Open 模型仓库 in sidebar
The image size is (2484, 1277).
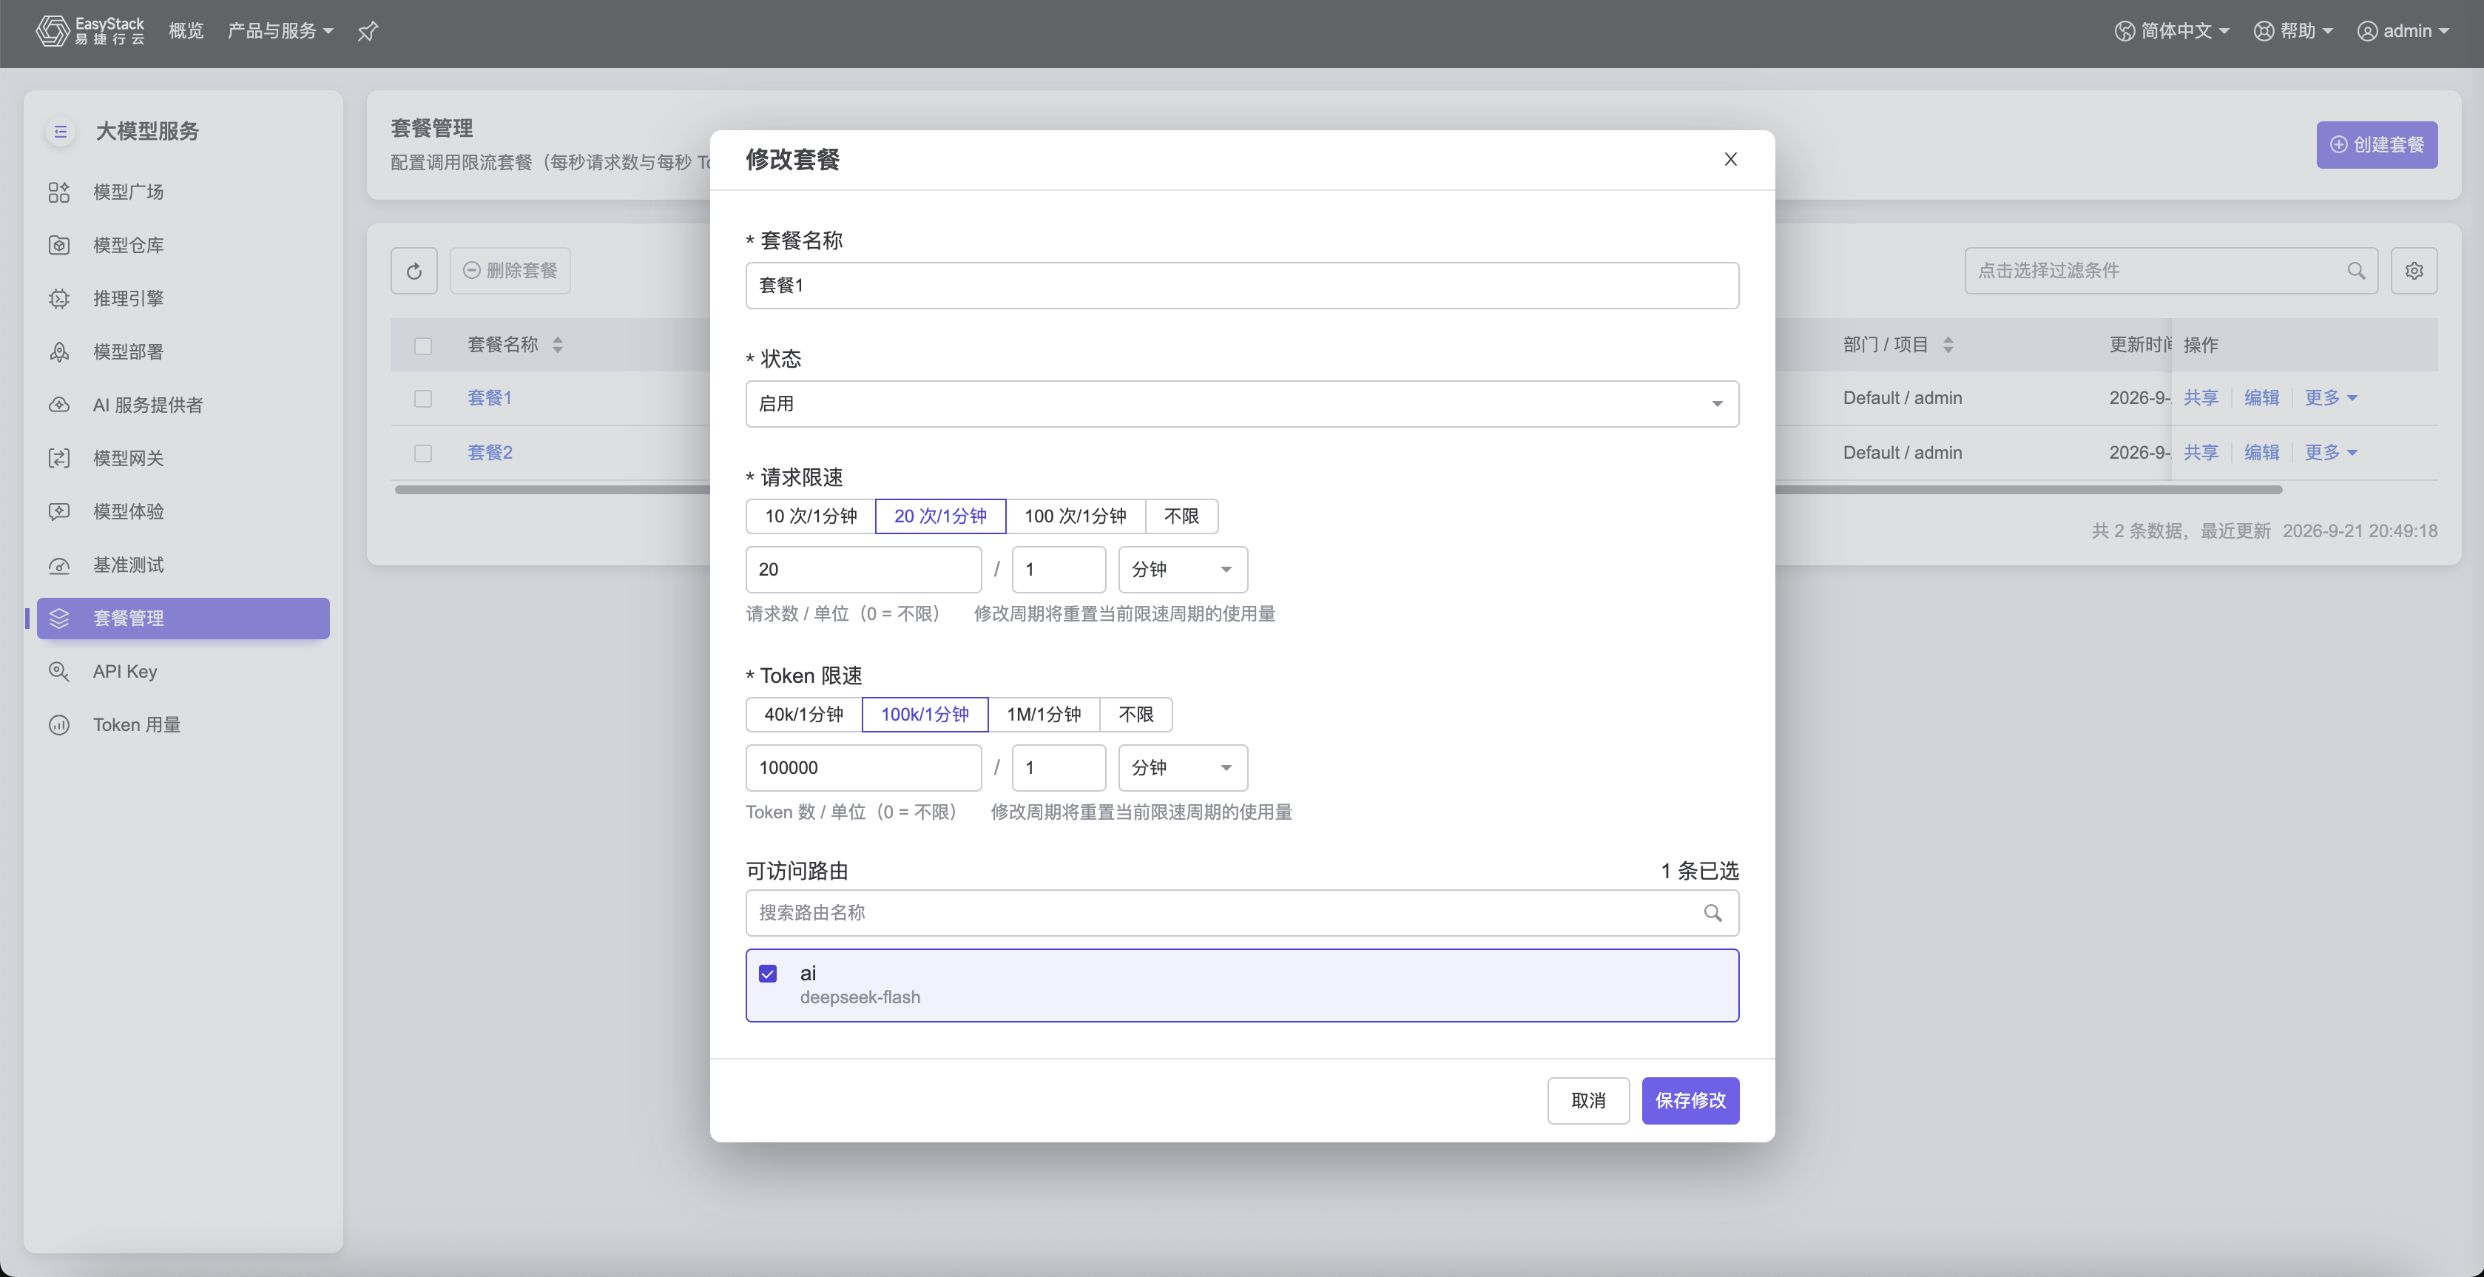pos(183,245)
